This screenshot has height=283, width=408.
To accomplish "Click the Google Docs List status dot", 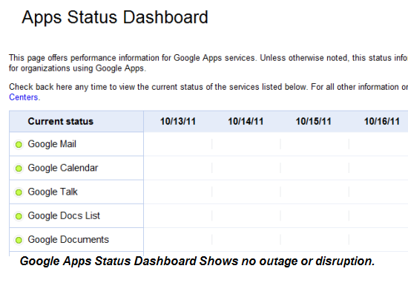I will click(x=19, y=216).
